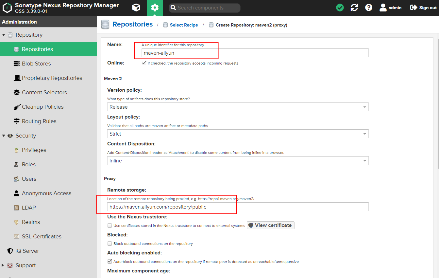
Task: Click the Privileges medal icon
Action: tap(16, 150)
